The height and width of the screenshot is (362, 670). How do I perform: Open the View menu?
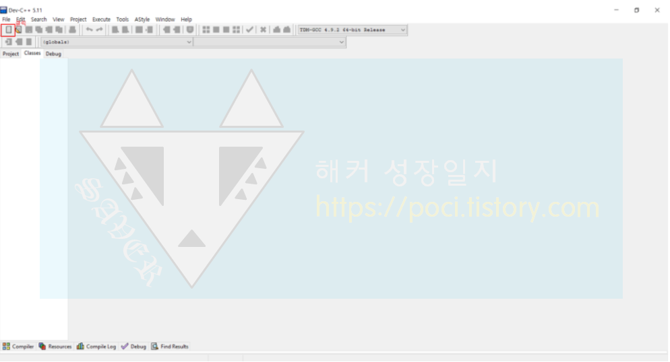58,20
